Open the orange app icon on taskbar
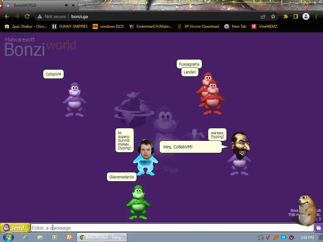This screenshot has height=242, width=323. click(69, 237)
